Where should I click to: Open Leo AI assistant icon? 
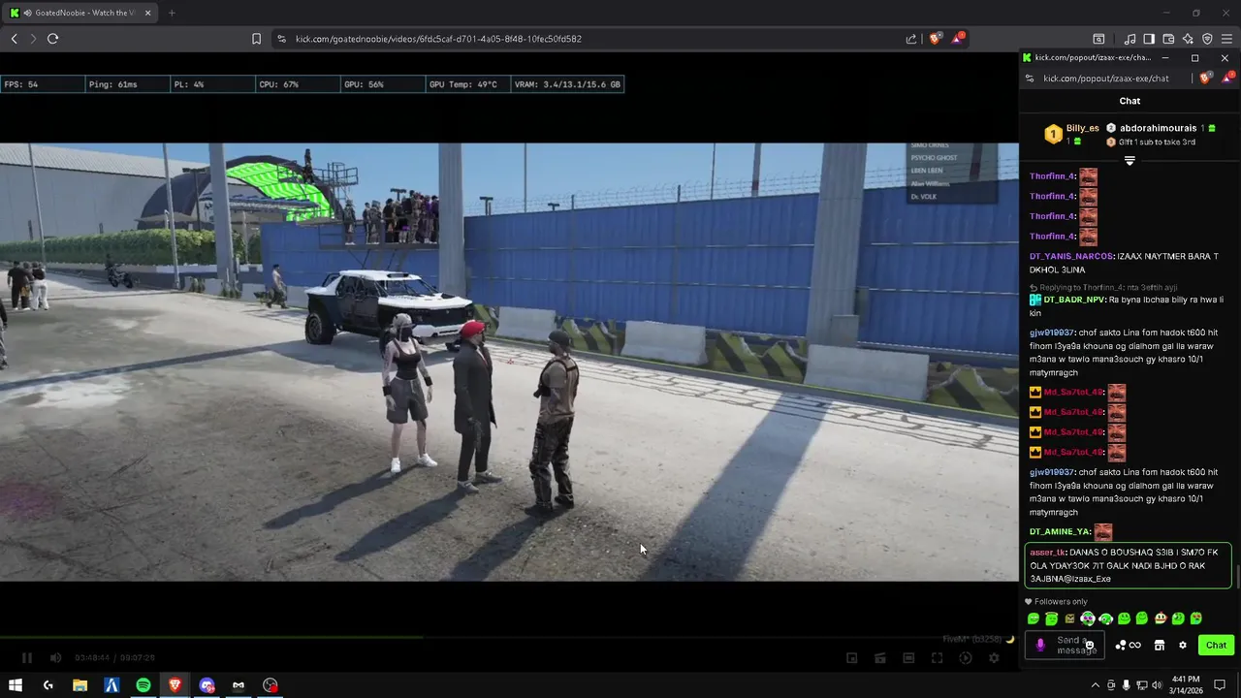pos(1188,39)
